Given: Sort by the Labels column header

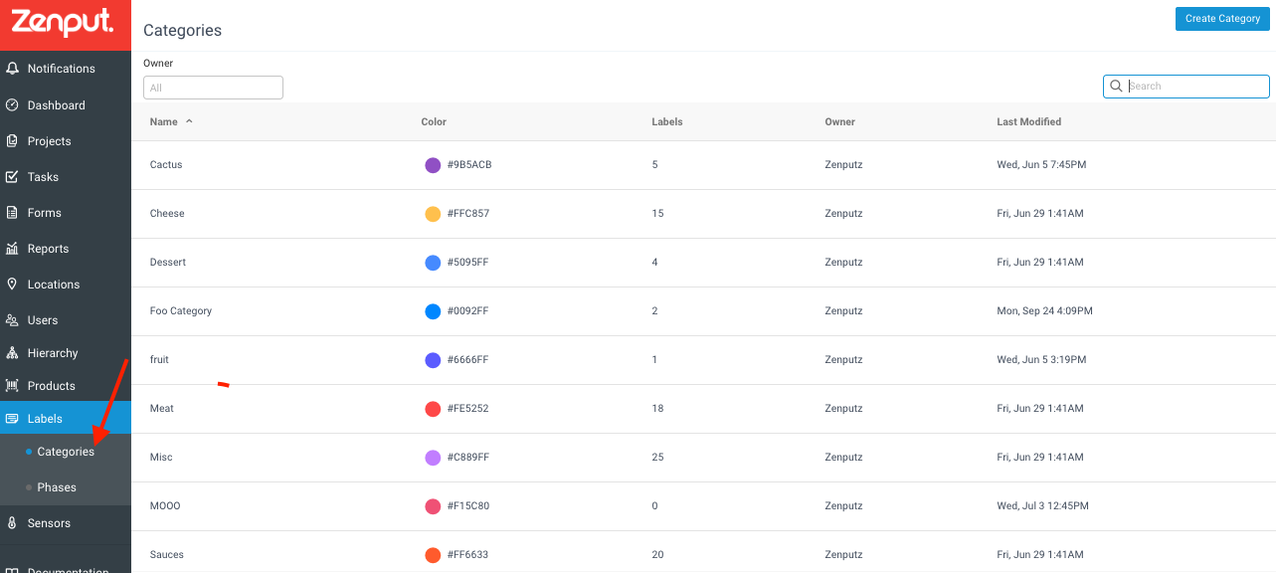Looking at the screenshot, I should 667,122.
